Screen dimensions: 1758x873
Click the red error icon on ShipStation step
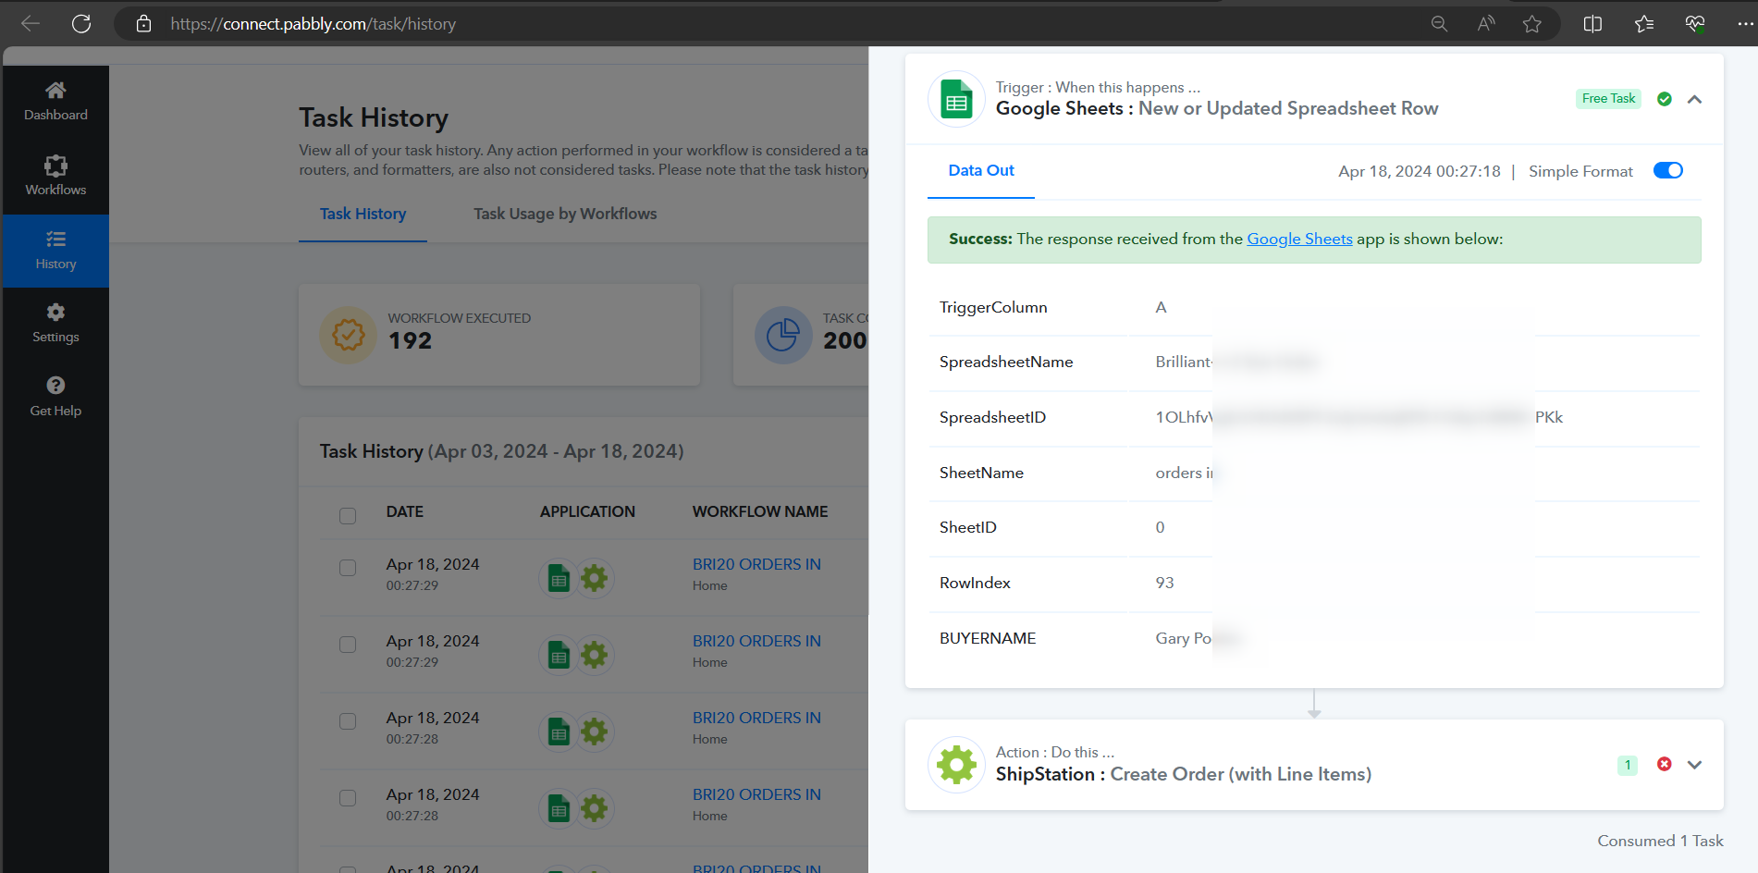(1665, 764)
